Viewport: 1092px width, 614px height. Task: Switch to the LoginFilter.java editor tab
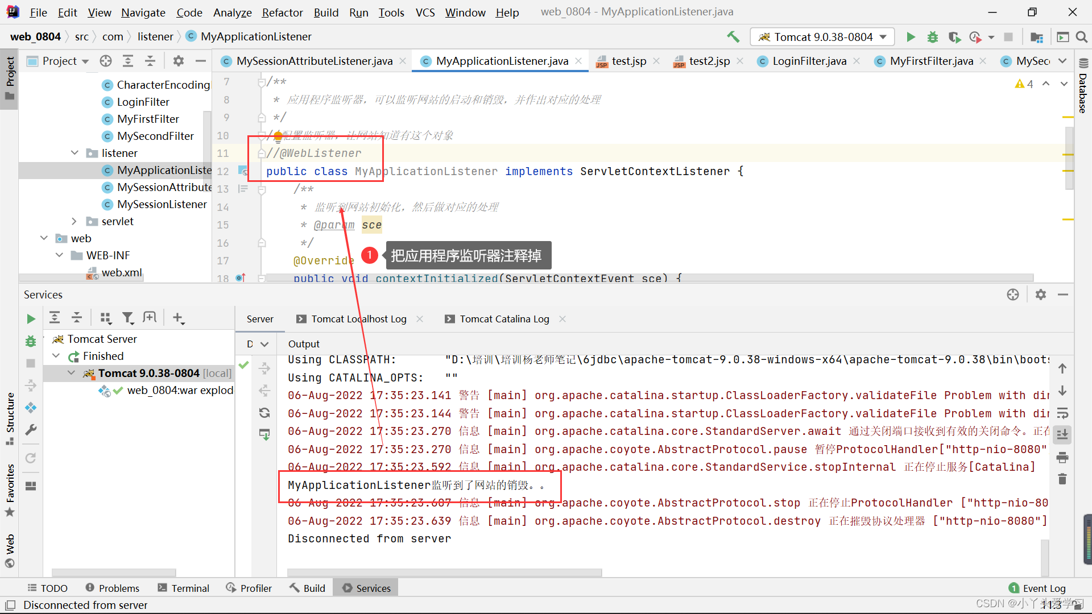[809, 61]
